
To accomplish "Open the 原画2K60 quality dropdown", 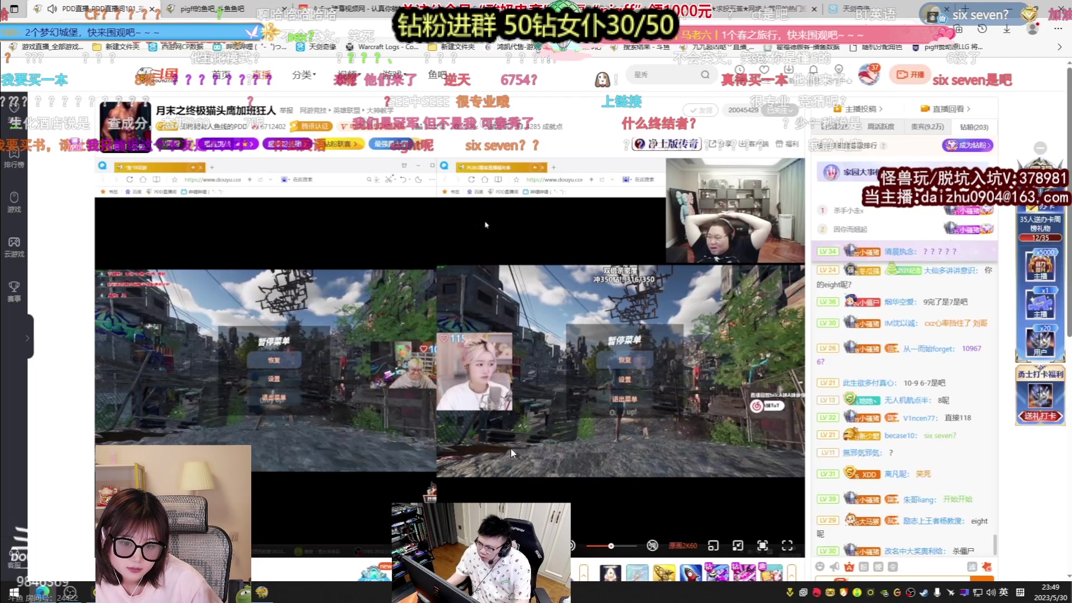I will [683, 546].
